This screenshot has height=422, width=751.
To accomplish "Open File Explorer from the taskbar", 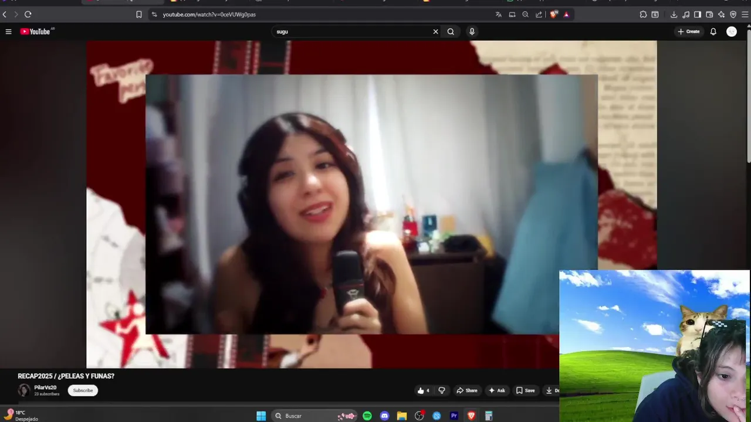I will pos(402,416).
